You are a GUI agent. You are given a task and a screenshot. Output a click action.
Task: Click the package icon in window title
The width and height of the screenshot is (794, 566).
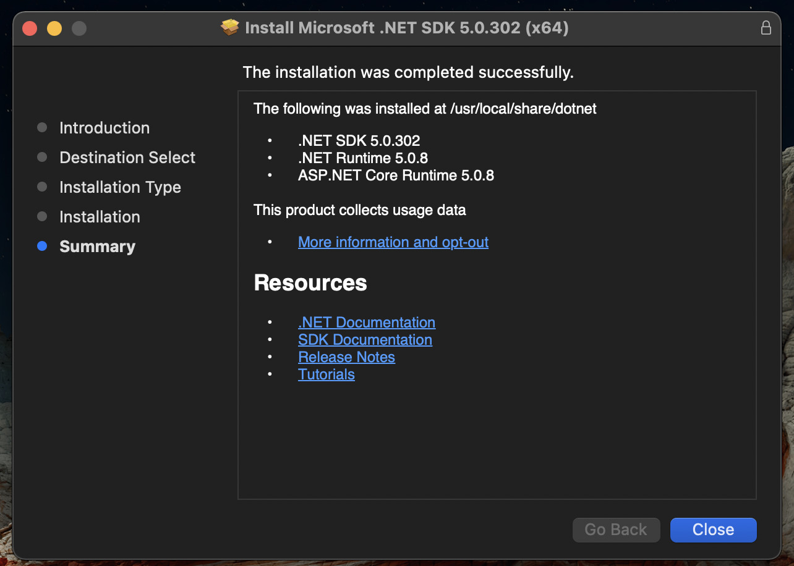[230, 28]
